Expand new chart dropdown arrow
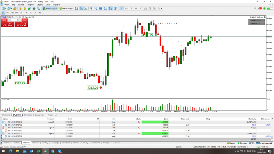The height and width of the screenshot is (154, 274). 5,8
